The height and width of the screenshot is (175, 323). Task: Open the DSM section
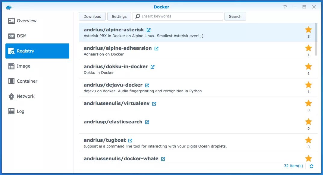(37, 36)
